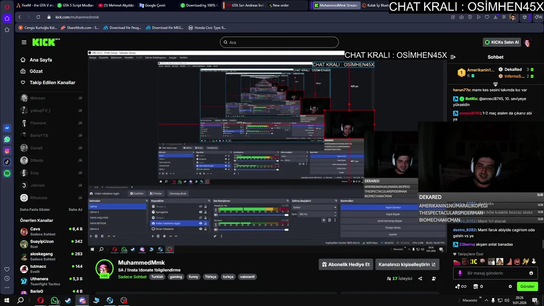The width and height of the screenshot is (544, 306).
Task: Open recommended channel Cavs
Action: point(51,232)
